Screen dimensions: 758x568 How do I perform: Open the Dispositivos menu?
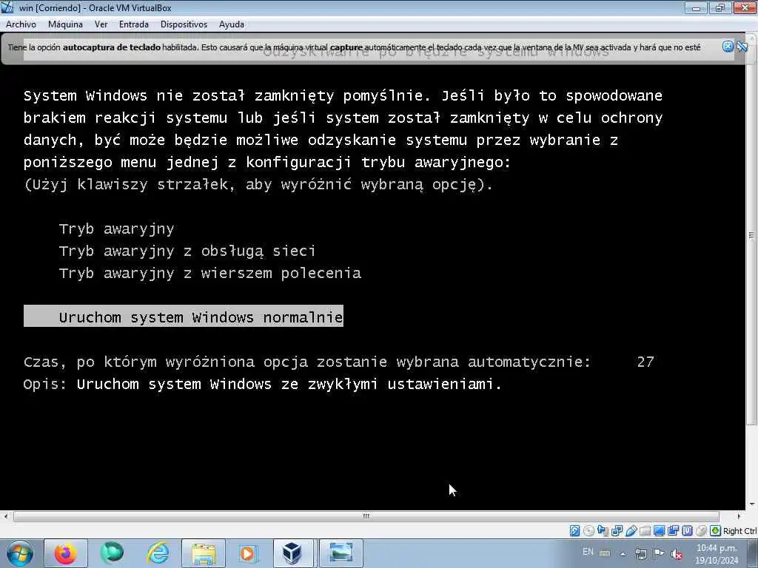point(184,24)
